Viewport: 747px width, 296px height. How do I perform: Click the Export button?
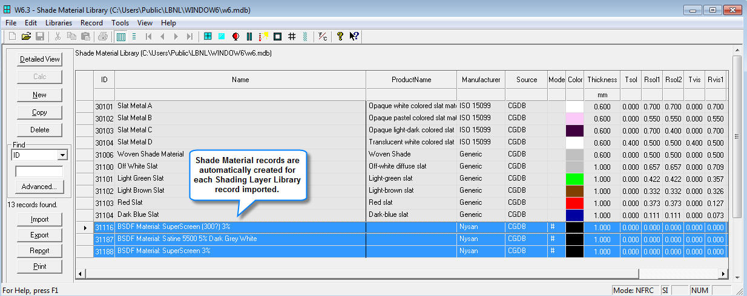click(x=40, y=235)
